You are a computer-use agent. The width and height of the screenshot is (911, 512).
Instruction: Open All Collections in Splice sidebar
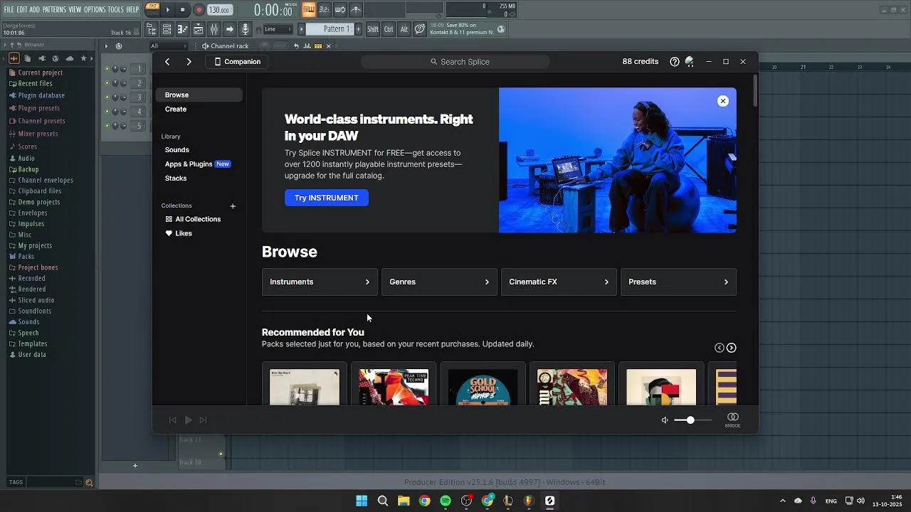coord(193,219)
